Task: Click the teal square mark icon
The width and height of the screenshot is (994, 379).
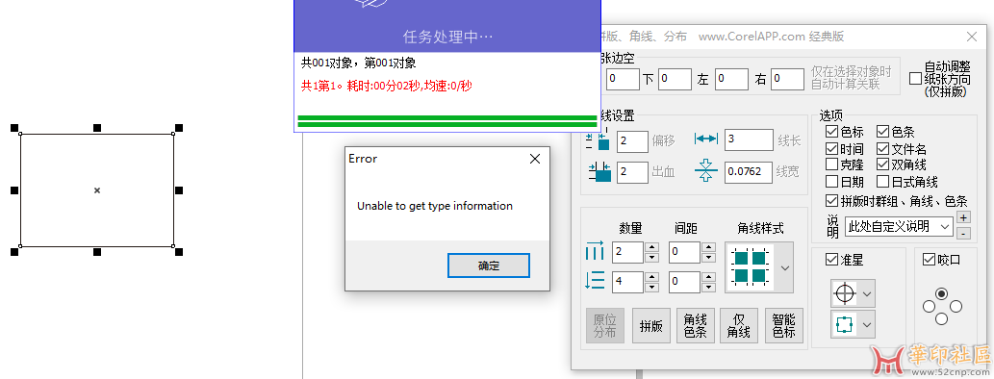Action: click(844, 325)
